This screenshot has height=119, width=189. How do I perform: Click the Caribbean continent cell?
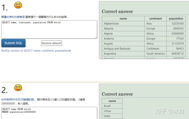pos(155,49)
